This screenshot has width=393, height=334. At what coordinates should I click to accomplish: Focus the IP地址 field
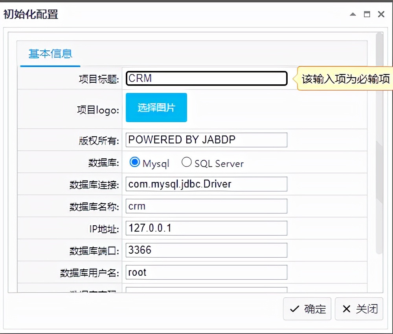pos(207,228)
